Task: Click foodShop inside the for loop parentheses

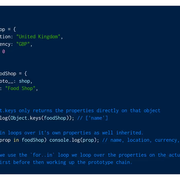Action: 33,140
